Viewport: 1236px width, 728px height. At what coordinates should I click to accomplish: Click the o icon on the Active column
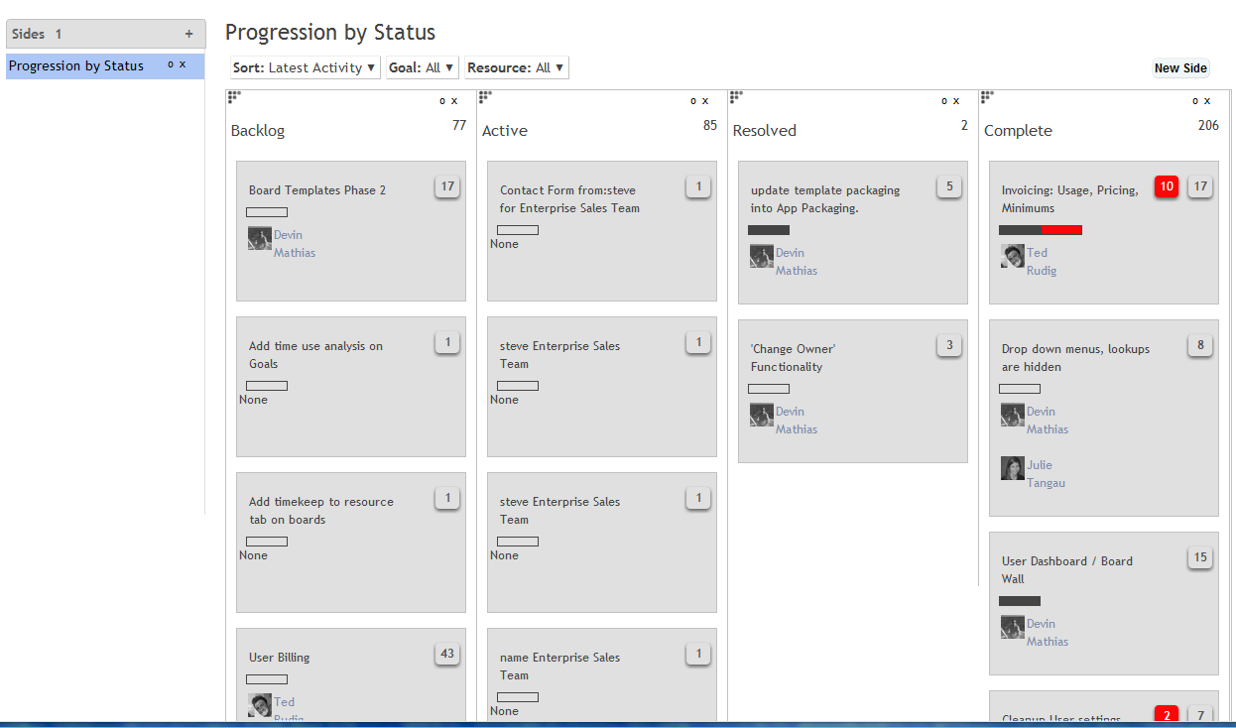693,100
